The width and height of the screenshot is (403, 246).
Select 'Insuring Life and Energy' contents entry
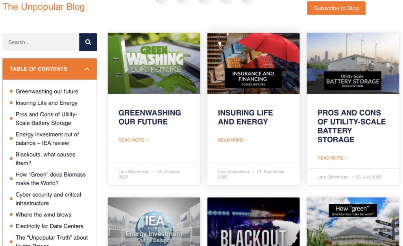pyautogui.click(x=46, y=103)
